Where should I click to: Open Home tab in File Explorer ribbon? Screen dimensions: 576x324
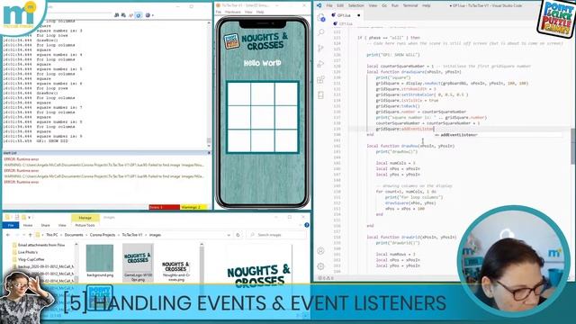[28, 225]
